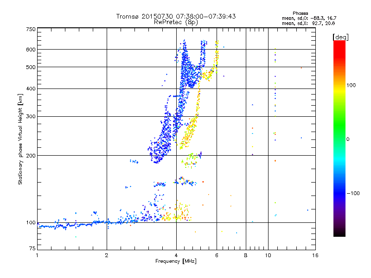Click the x-axis tick label '1'
The image size is (371, 278).
pyautogui.click(x=37, y=255)
